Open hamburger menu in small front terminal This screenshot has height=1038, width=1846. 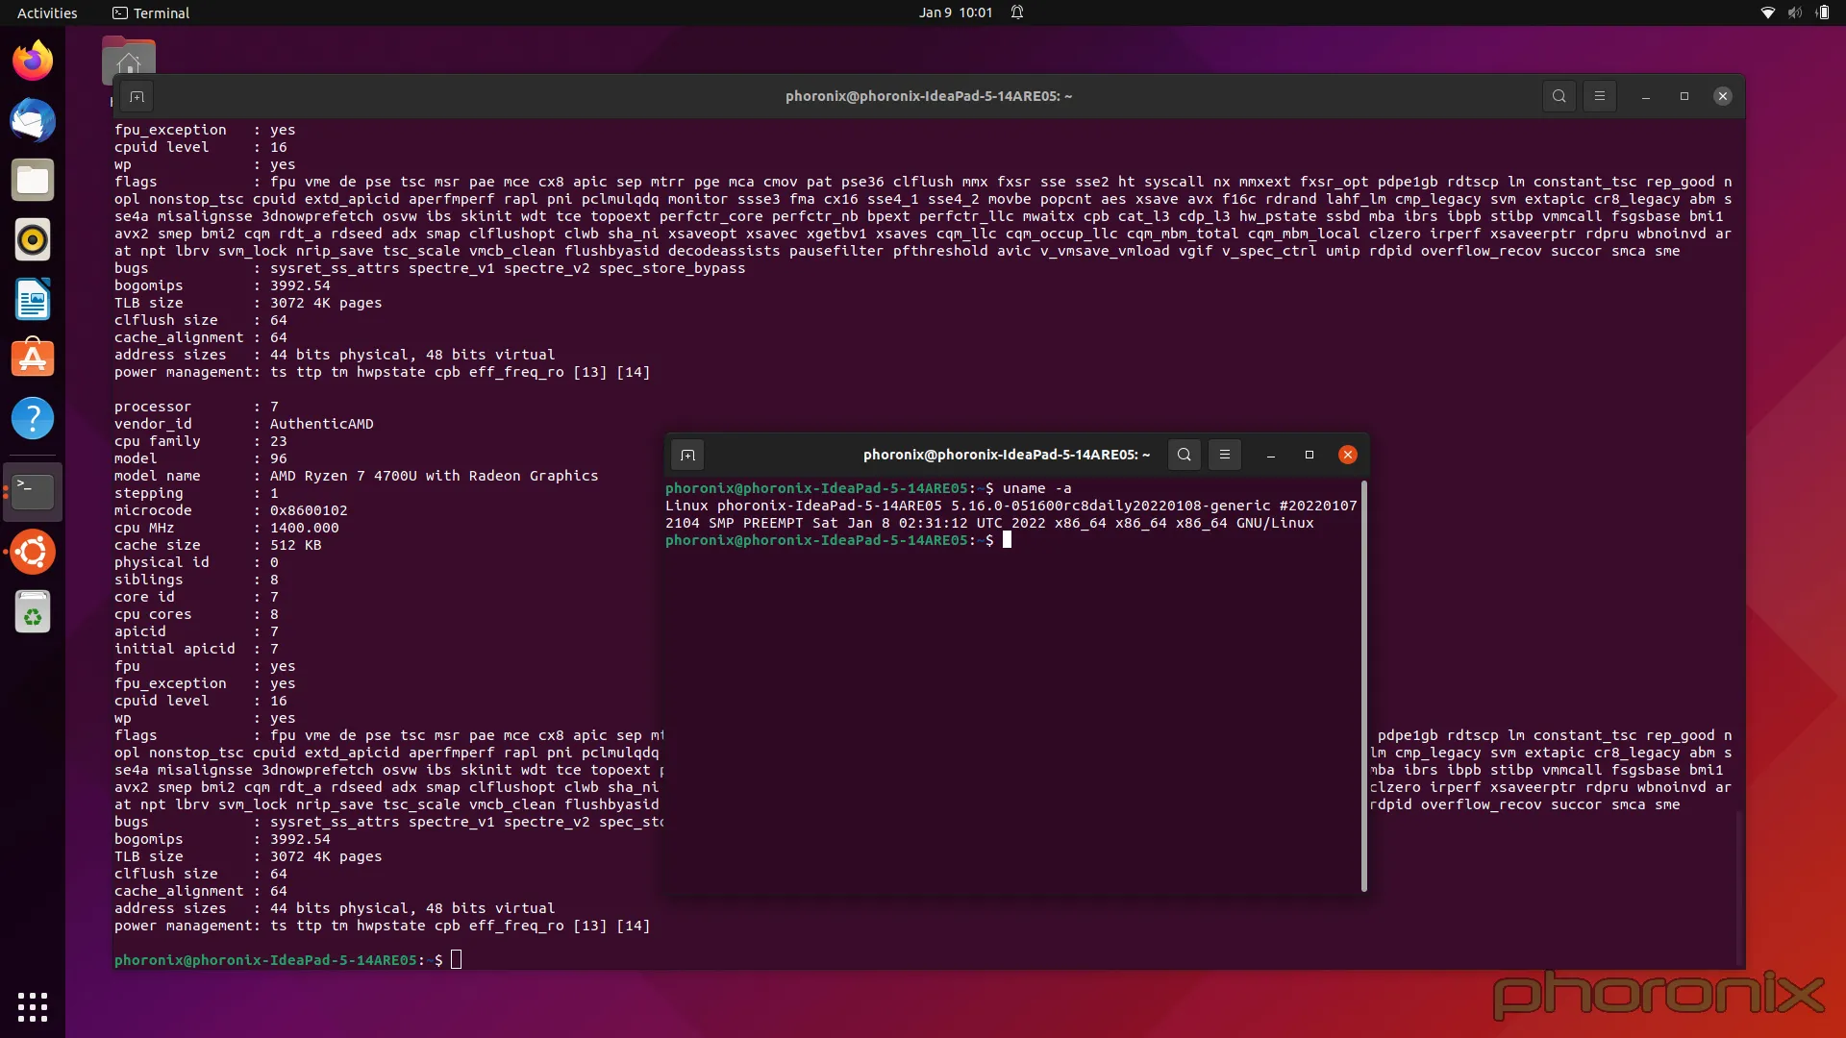[x=1225, y=455]
